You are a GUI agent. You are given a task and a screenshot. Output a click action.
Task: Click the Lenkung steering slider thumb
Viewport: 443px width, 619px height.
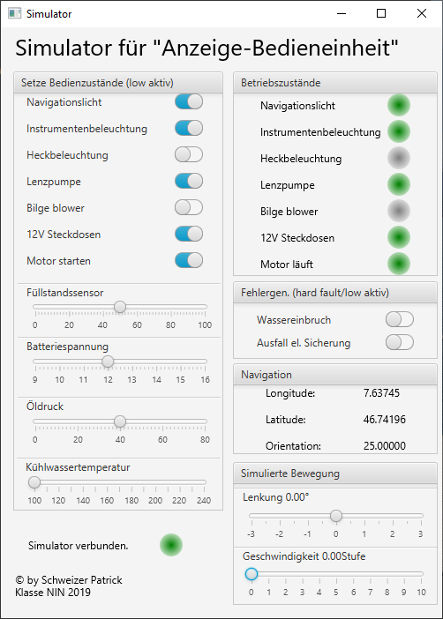[336, 516]
